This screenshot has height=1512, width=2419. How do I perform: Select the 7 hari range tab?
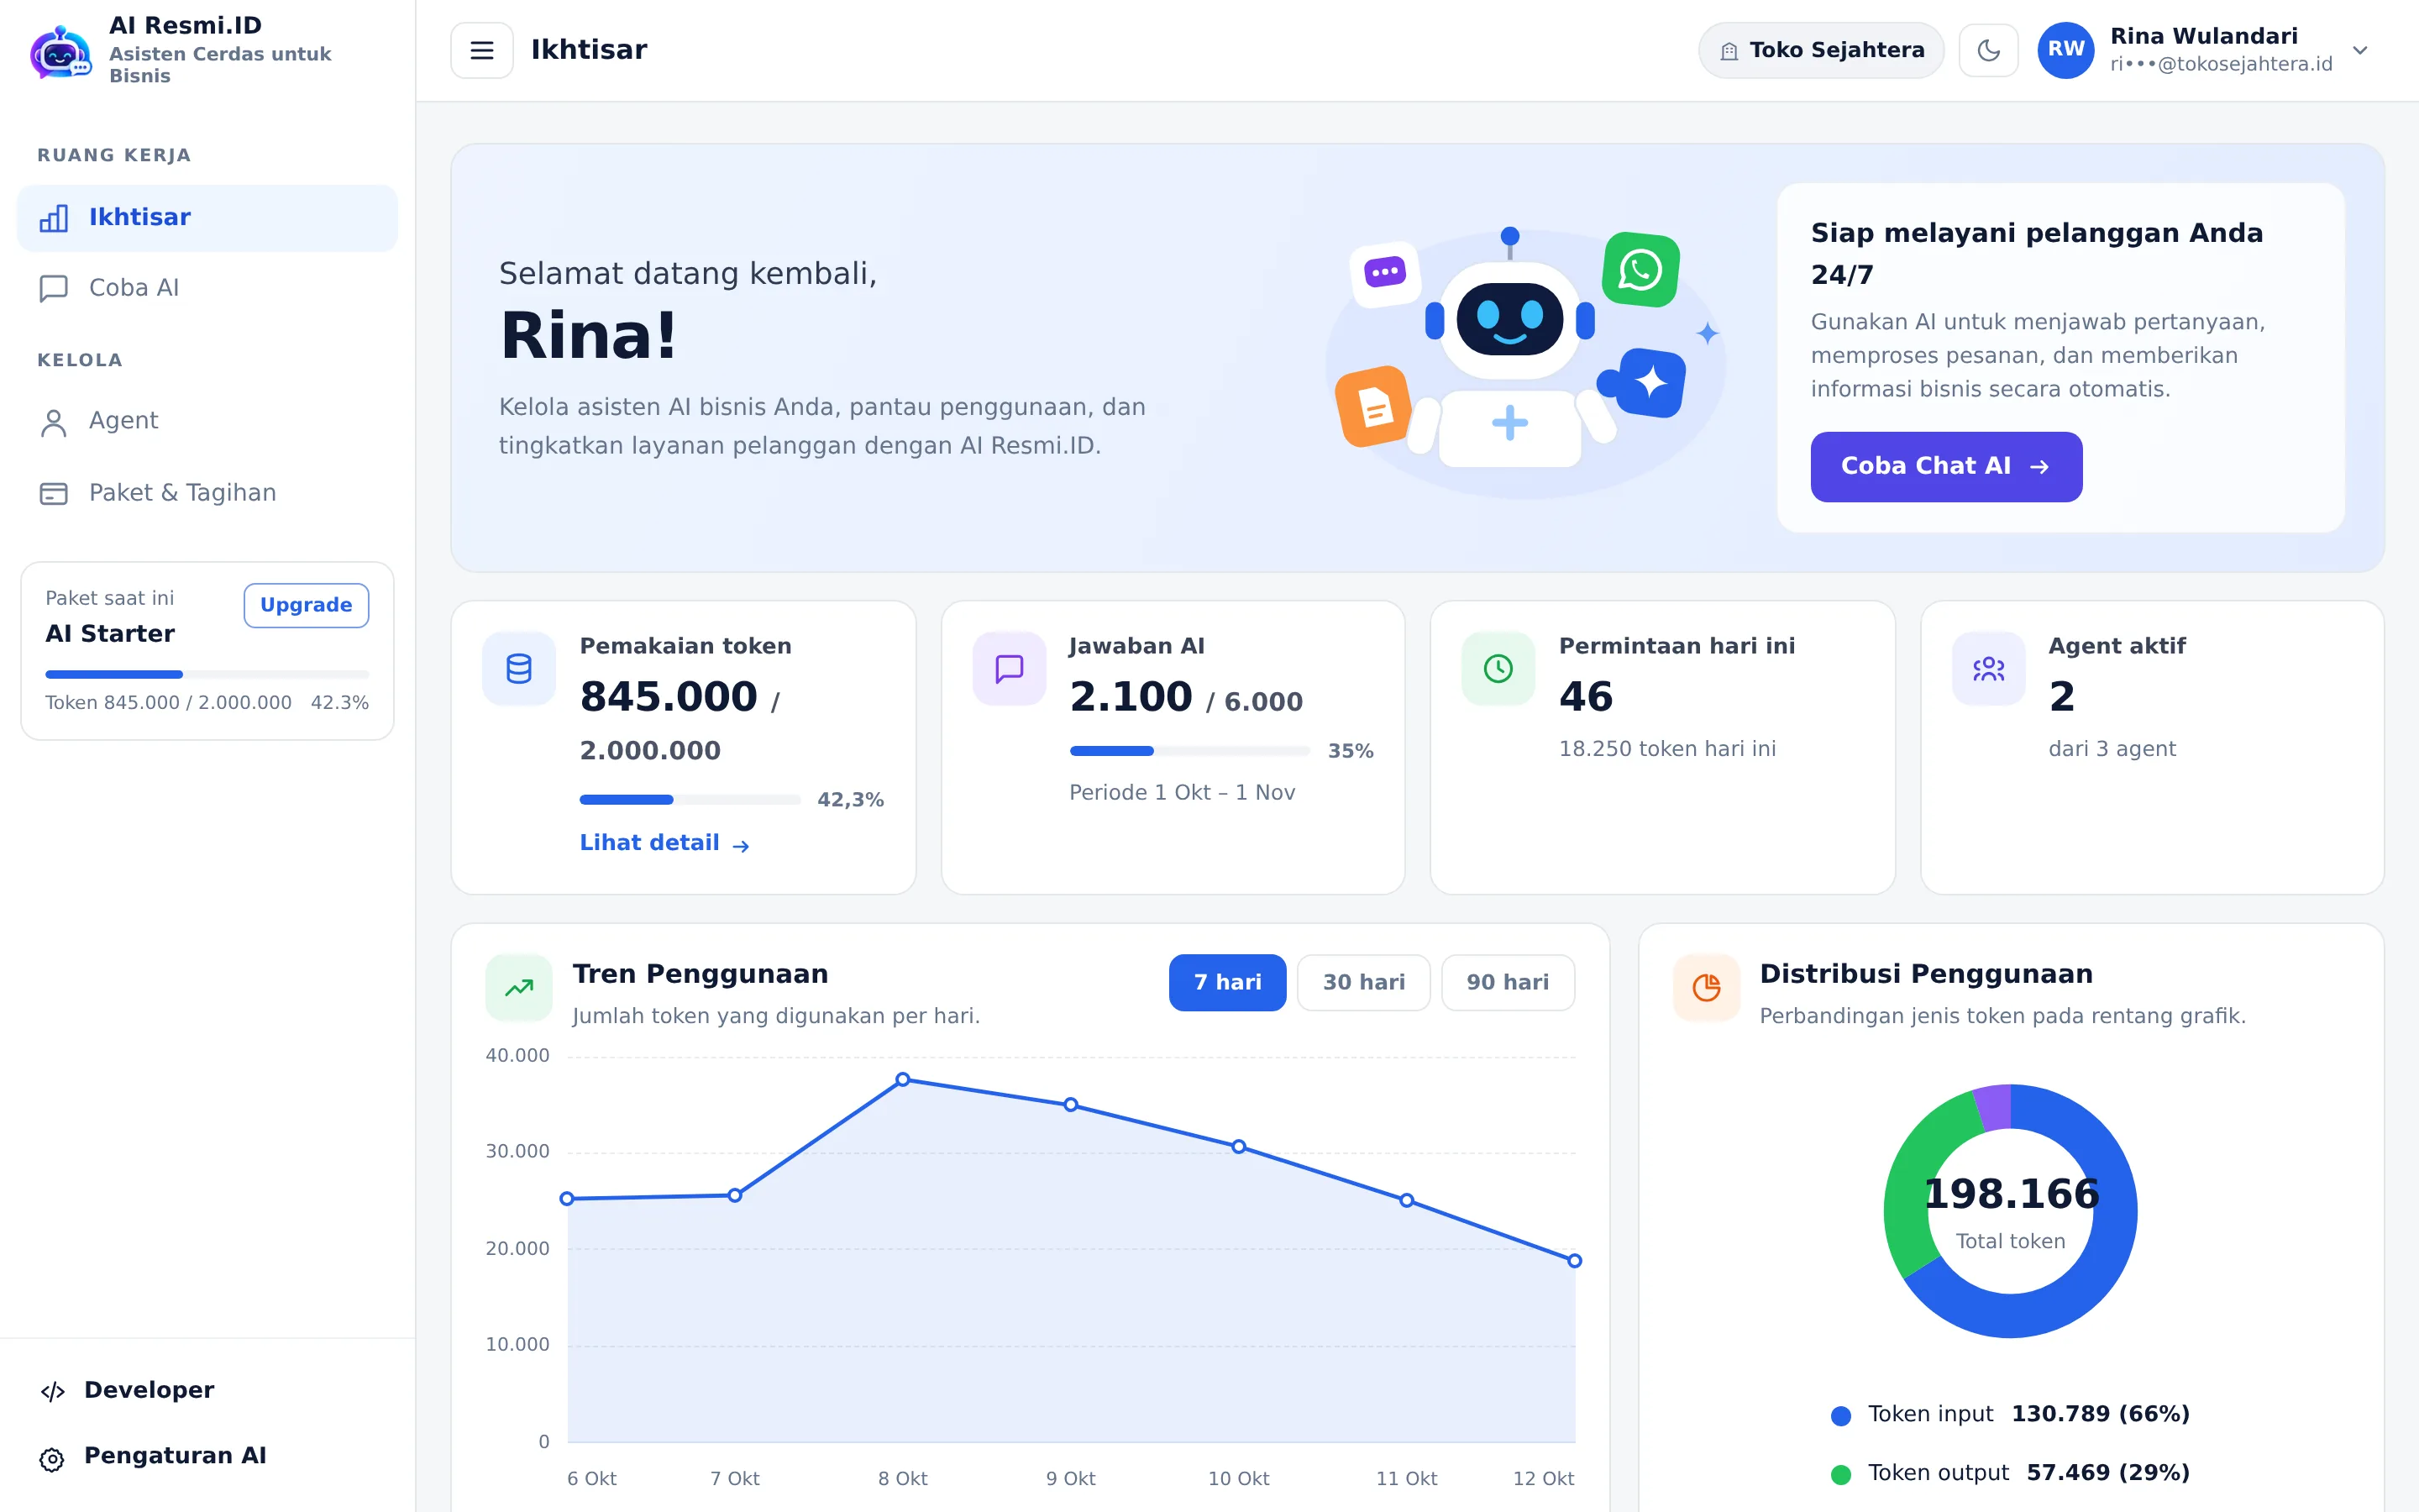click(x=1226, y=982)
